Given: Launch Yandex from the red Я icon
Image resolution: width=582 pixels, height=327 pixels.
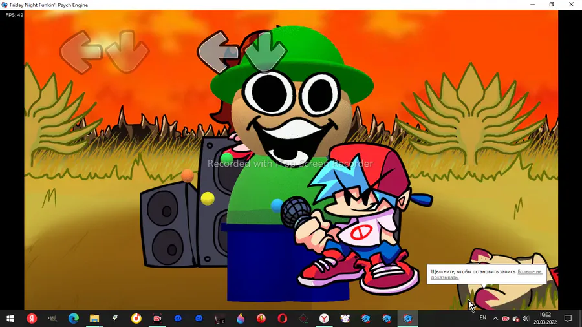Looking at the screenshot, I should pos(32,319).
